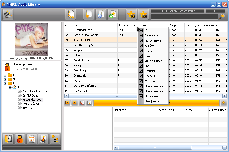The image size is (229, 152).
Task: Select the Can't Take Me Home album
Action: click(x=35, y=91)
